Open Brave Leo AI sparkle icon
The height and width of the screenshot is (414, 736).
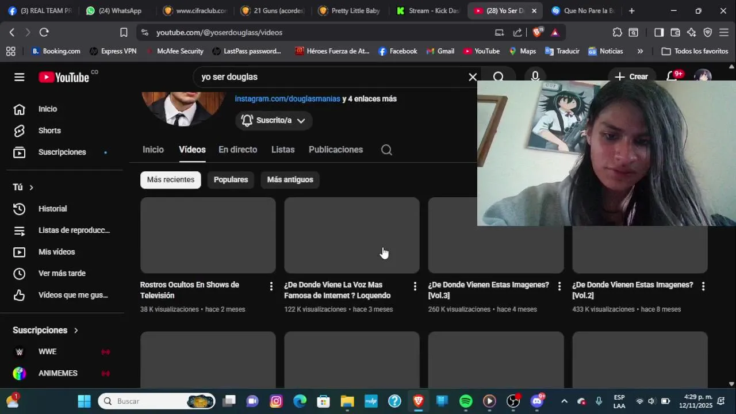tap(691, 32)
